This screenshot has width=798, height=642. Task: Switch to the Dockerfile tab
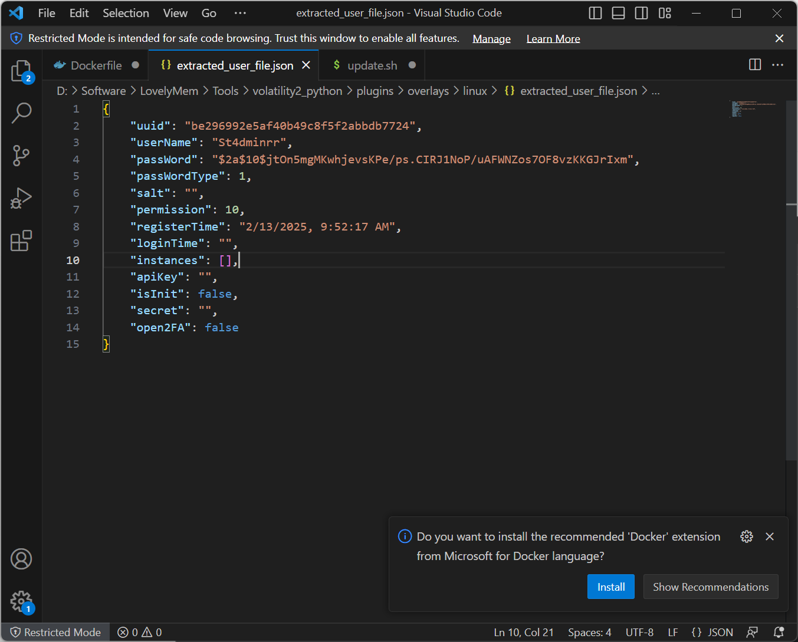(96, 65)
